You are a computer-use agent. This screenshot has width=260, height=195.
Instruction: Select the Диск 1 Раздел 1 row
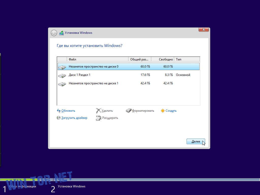128,75
